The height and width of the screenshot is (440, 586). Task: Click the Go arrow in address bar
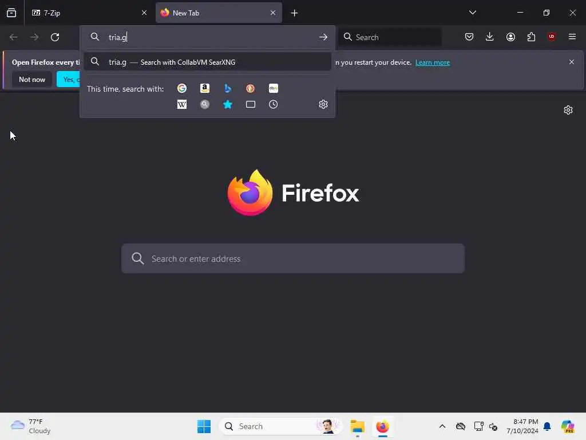pos(323,37)
